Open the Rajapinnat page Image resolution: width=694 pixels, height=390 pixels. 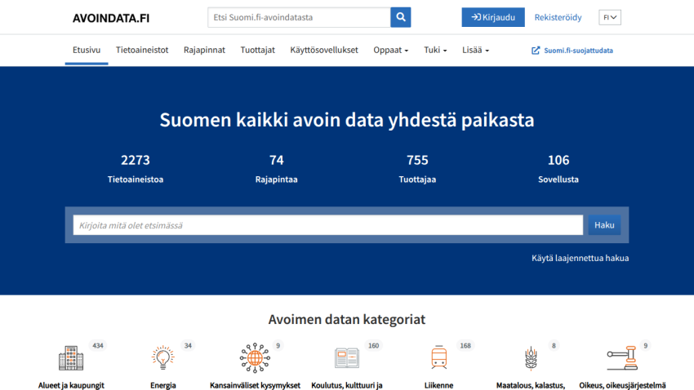204,50
